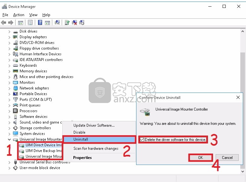246x182 pixels.
Task: Select Universal Image Mounter child device item
Action: (x=41, y=156)
